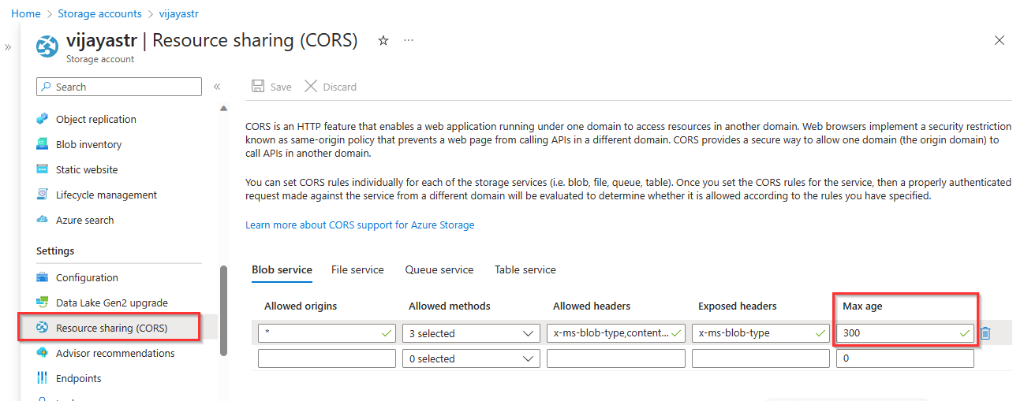Open Advisor recommendations menu item
The height and width of the screenshot is (401, 1024).
pyautogui.click(x=115, y=353)
